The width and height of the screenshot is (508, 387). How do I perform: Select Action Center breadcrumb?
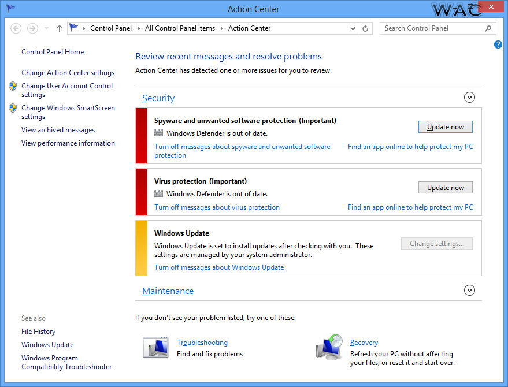pyautogui.click(x=249, y=28)
